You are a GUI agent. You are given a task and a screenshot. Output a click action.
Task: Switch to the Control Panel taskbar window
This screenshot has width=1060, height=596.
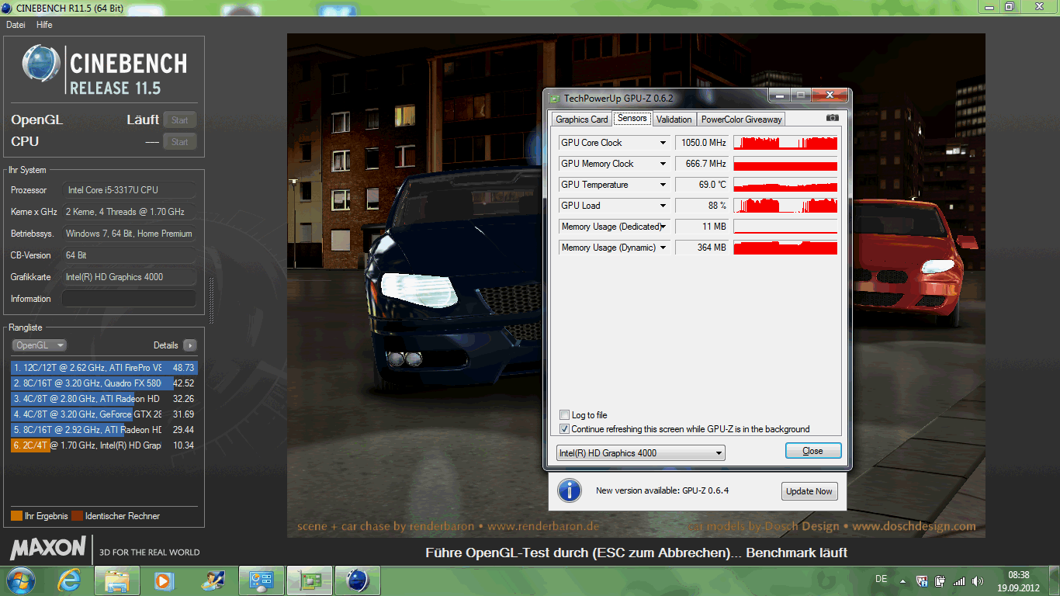[x=262, y=580]
